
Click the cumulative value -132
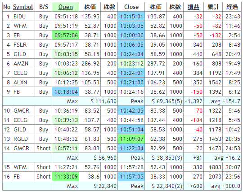pyautogui.click(x=216, y=35)
